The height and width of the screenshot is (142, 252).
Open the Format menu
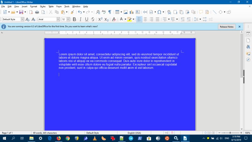tap(34, 6)
